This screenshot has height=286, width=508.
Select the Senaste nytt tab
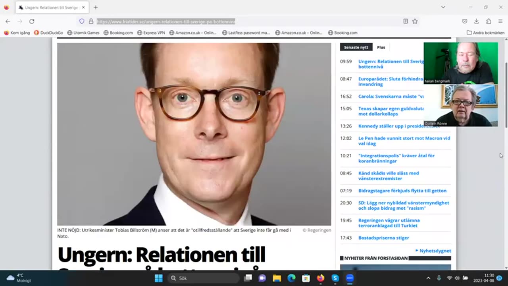356,47
